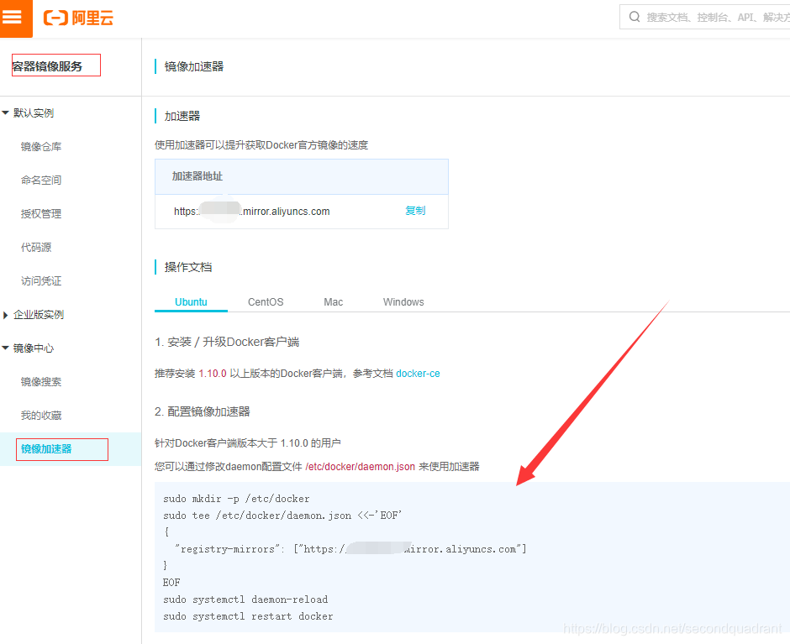The image size is (790, 644).
Task: Click the '2. 配置镜像加速器' heading
Action: click(203, 412)
